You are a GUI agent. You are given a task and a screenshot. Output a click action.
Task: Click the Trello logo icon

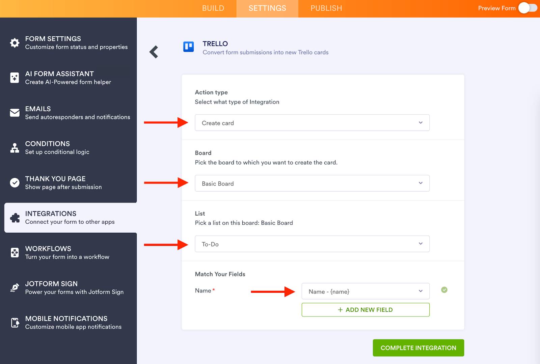[x=188, y=47]
